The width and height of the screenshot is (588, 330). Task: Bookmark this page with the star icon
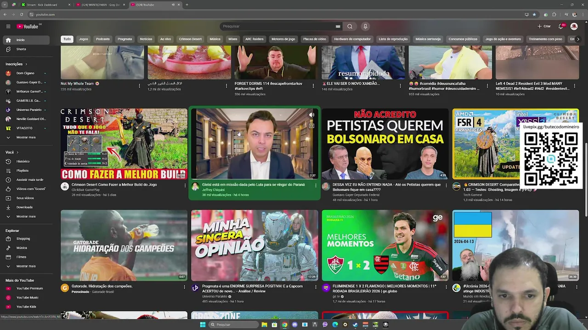(x=534, y=14)
